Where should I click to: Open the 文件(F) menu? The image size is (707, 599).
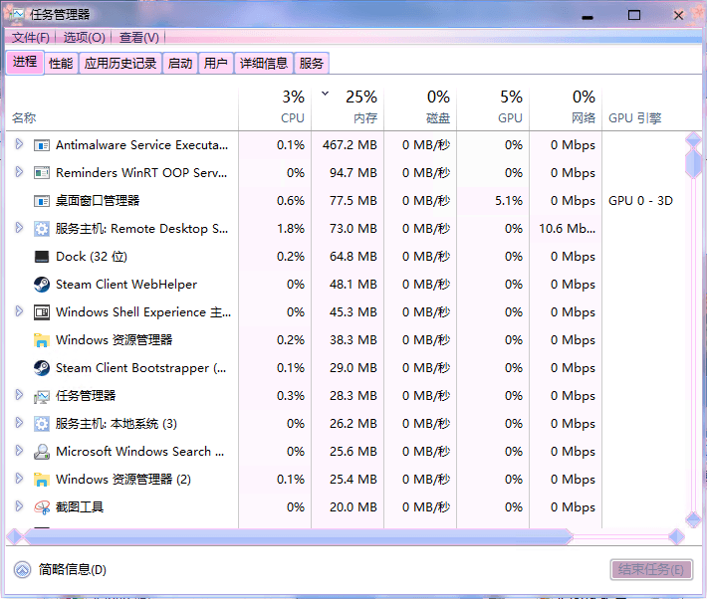tap(30, 38)
